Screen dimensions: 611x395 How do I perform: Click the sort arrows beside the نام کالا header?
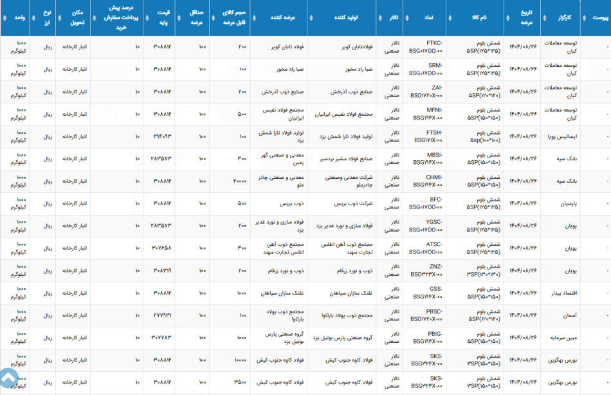tap(450, 18)
